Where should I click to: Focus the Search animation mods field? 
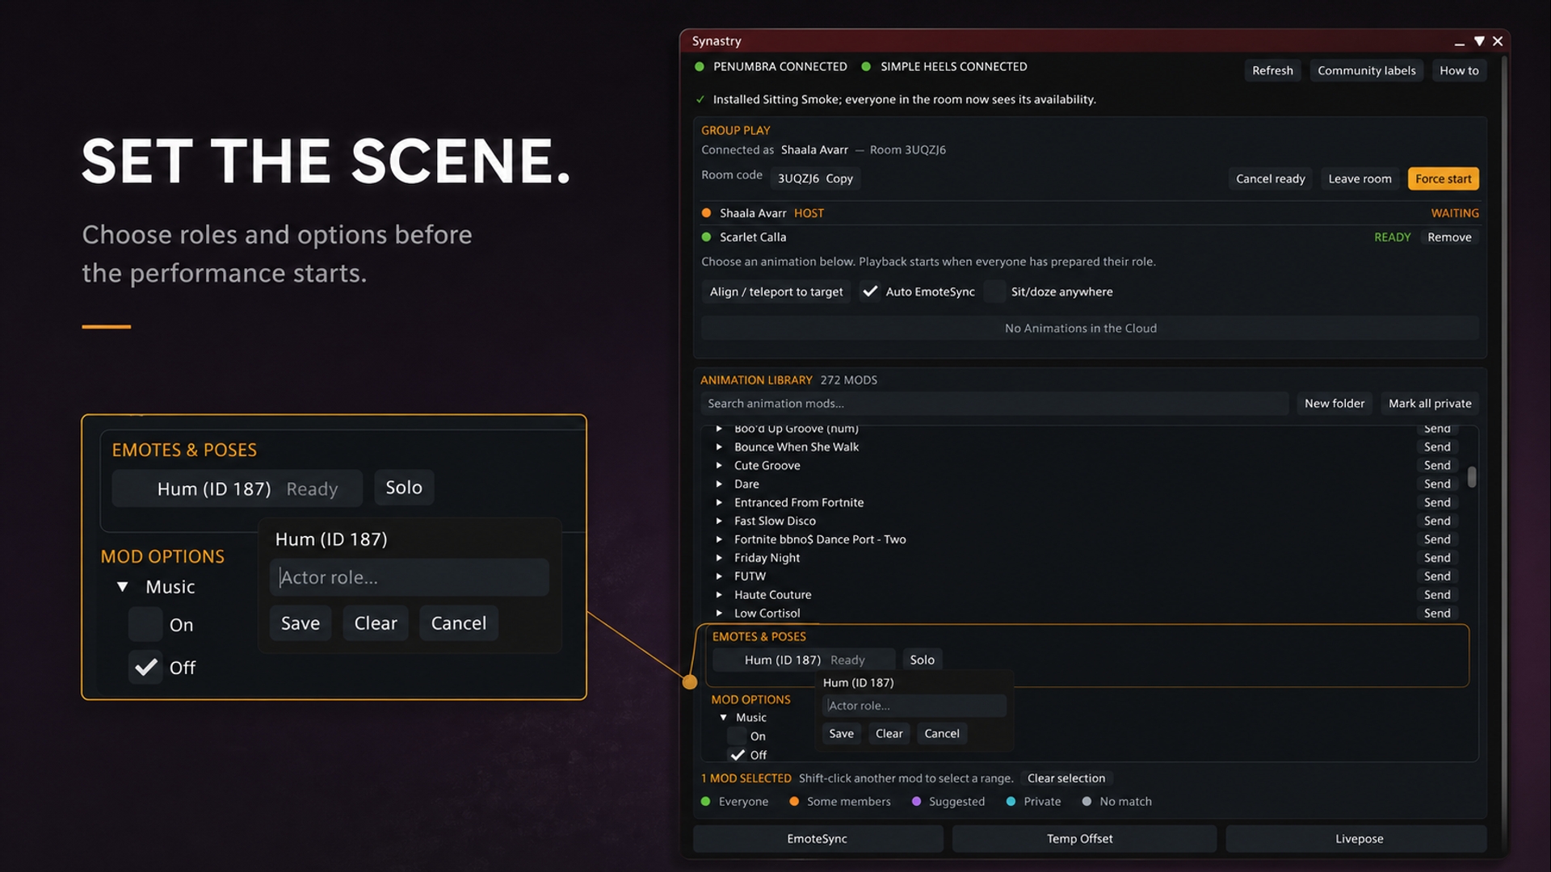point(994,403)
